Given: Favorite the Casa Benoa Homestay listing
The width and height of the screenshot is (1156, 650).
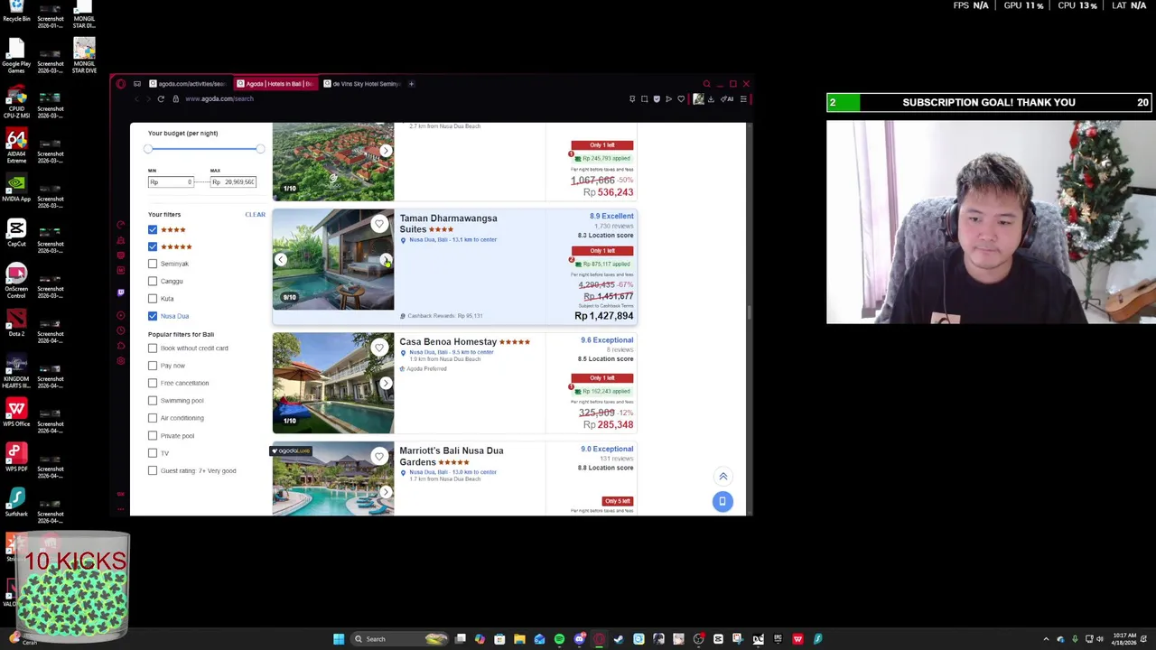Looking at the screenshot, I should pyautogui.click(x=379, y=348).
